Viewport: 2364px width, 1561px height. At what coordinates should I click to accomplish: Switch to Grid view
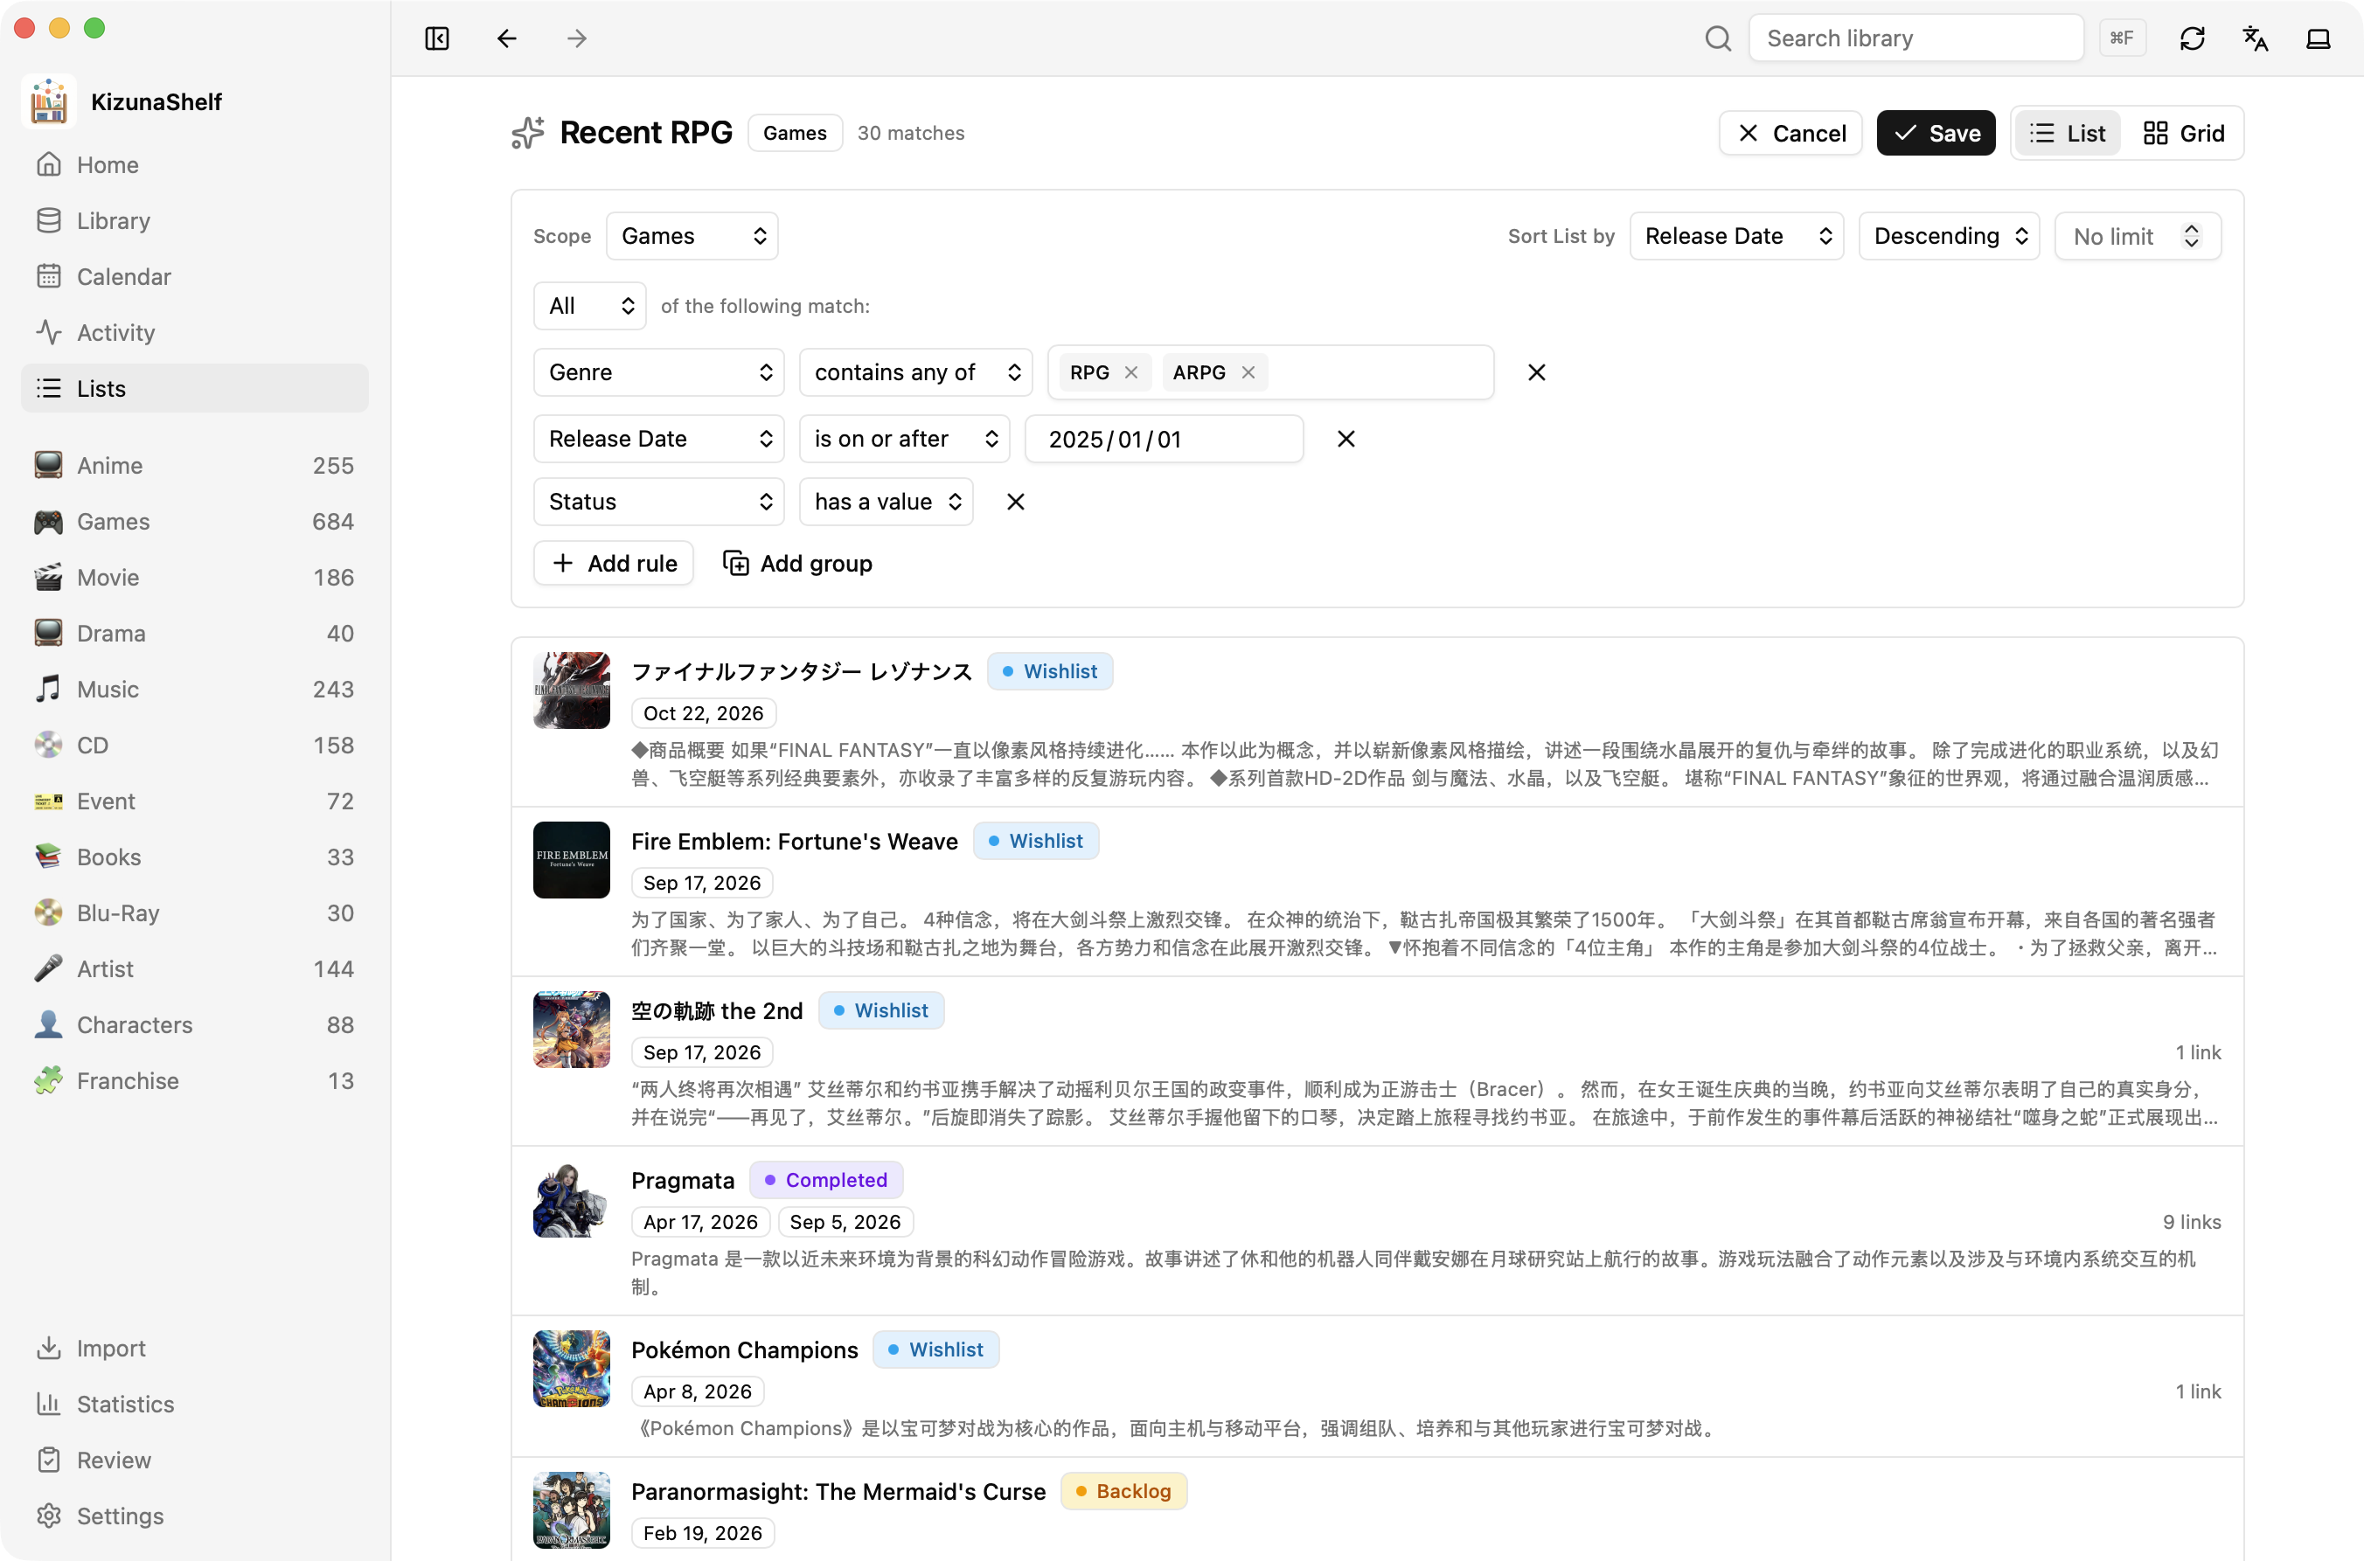(x=2183, y=134)
